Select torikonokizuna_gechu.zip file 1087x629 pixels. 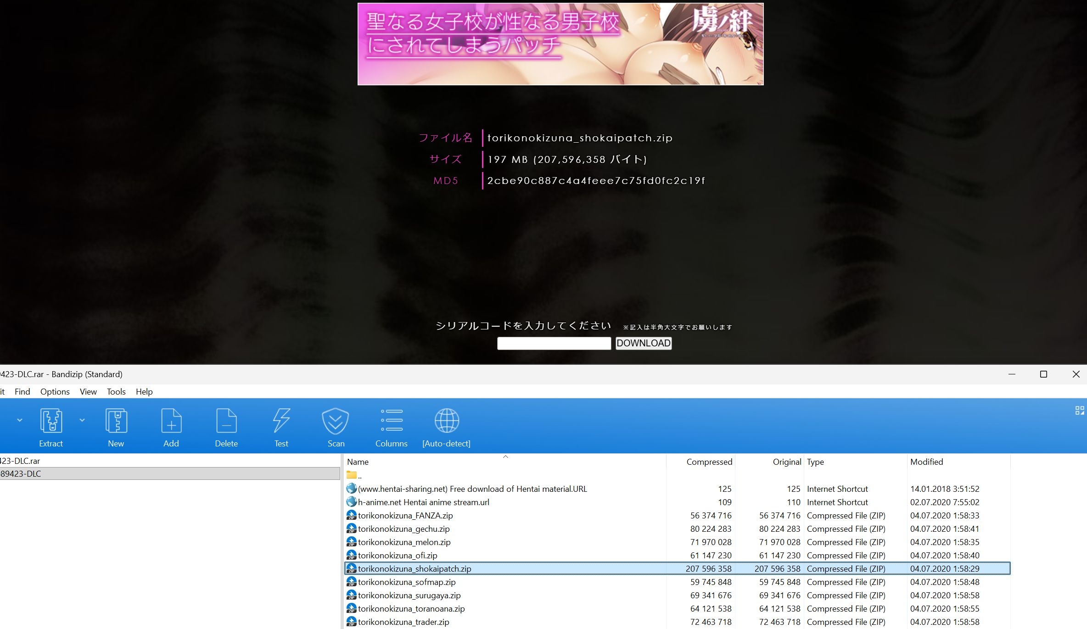(x=677, y=529)
